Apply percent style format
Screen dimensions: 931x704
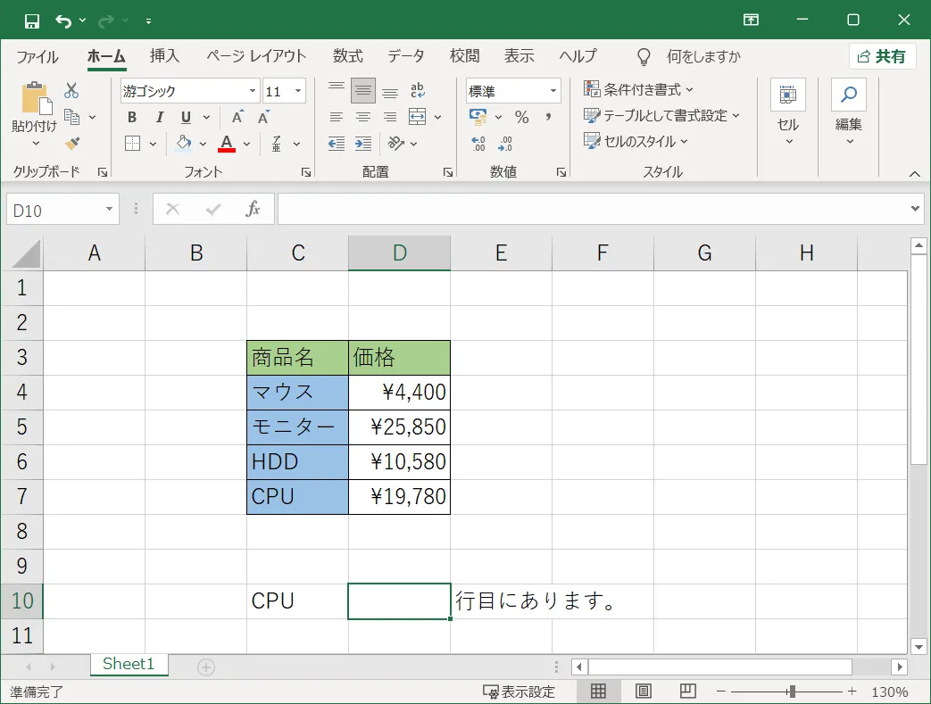pyautogui.click(x=522, y=117)
